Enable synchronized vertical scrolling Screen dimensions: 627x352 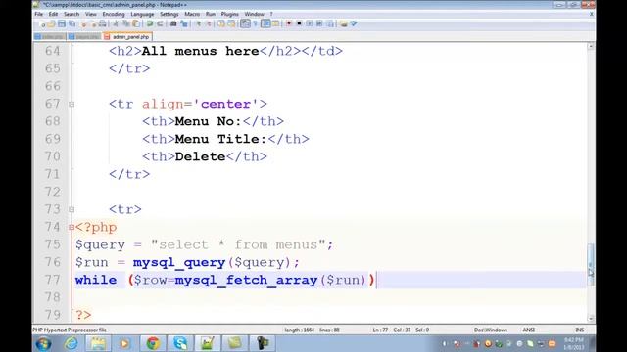tap(221, 23)
